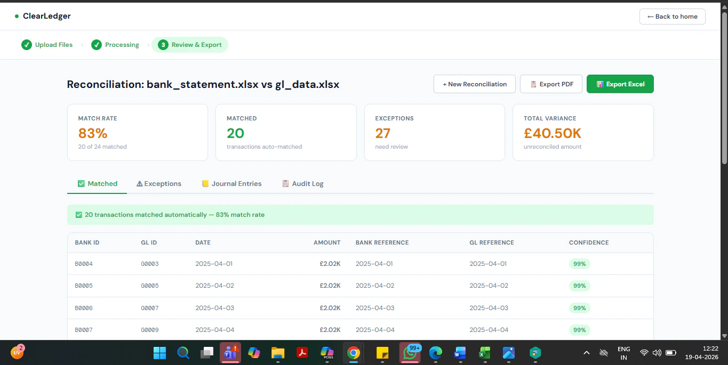
Task: Click the Chrome taskbar icon
Action: (x=353, y=353)
